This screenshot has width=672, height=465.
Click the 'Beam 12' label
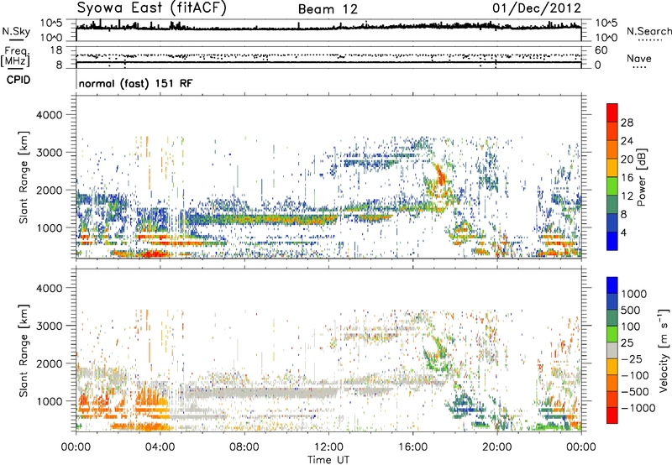coord(328,9)
